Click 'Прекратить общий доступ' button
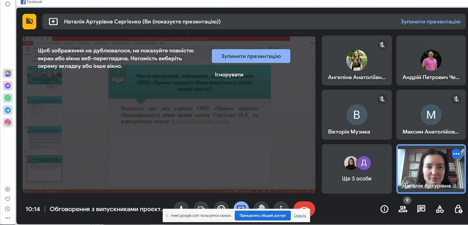Viewport: 468px width, 225px height. point(262,215)
